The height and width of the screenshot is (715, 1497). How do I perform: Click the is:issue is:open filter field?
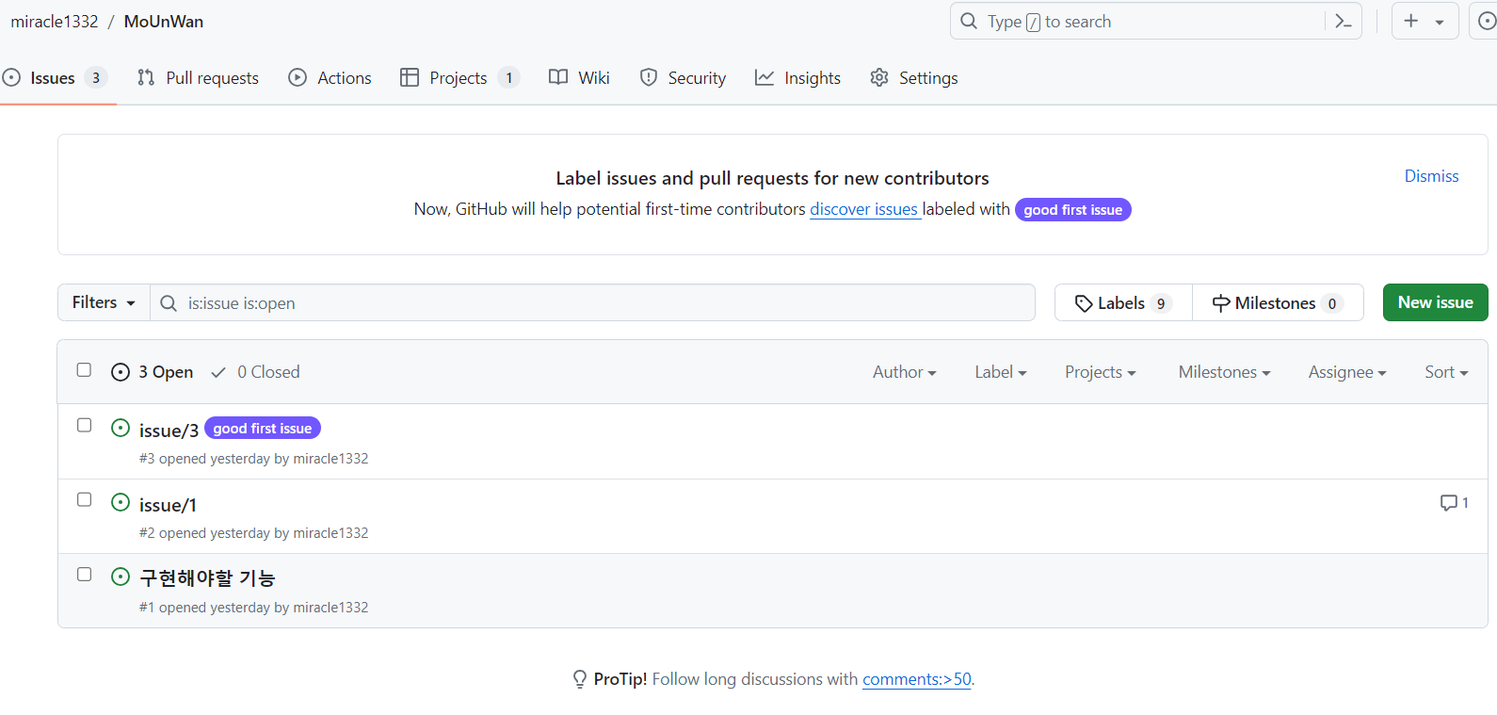[593, 302]
